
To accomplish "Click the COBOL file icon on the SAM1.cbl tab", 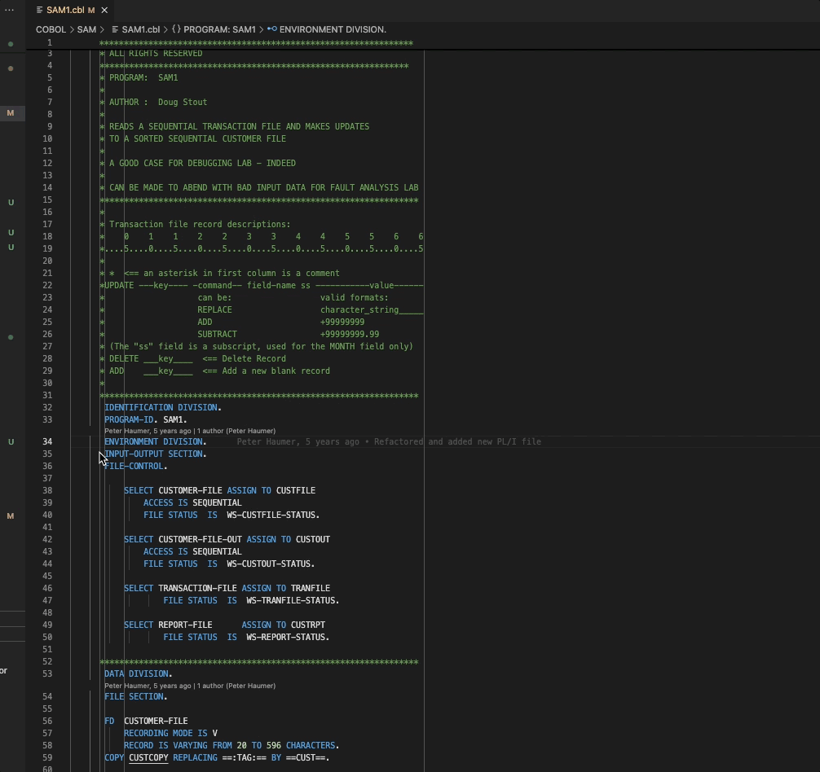I will pos(37,10).
